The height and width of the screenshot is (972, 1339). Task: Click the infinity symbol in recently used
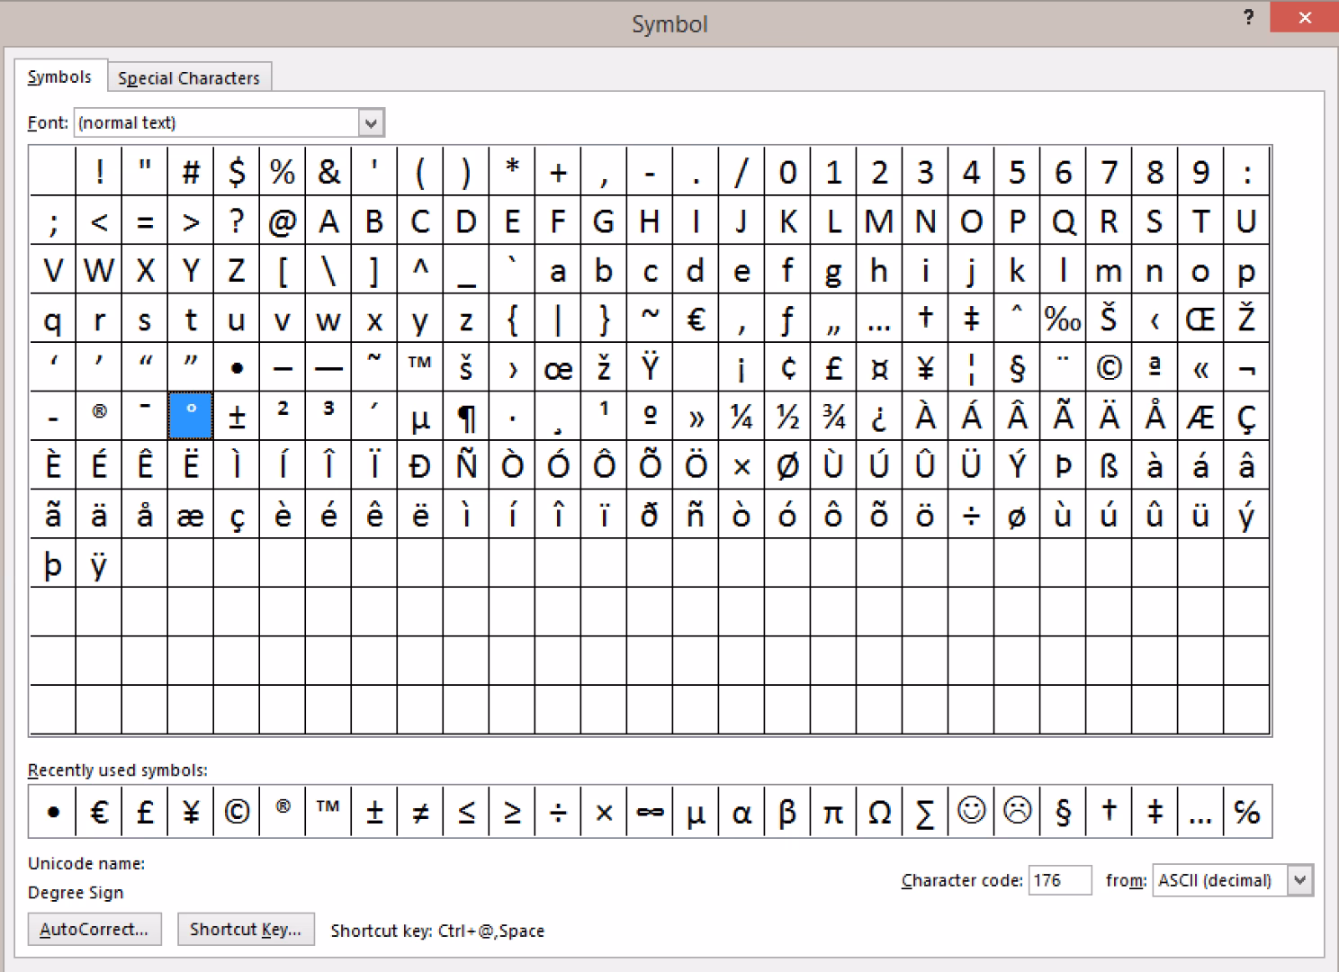coord(650,811)
